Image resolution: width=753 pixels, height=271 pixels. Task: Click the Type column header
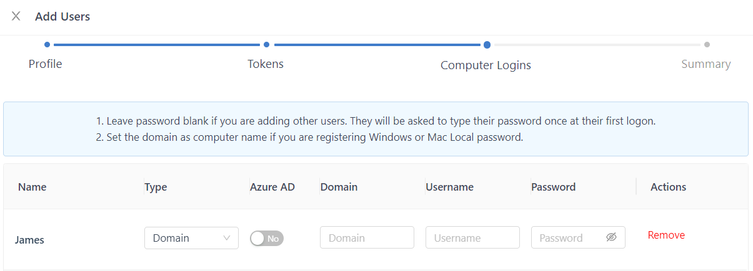[156, 187]
